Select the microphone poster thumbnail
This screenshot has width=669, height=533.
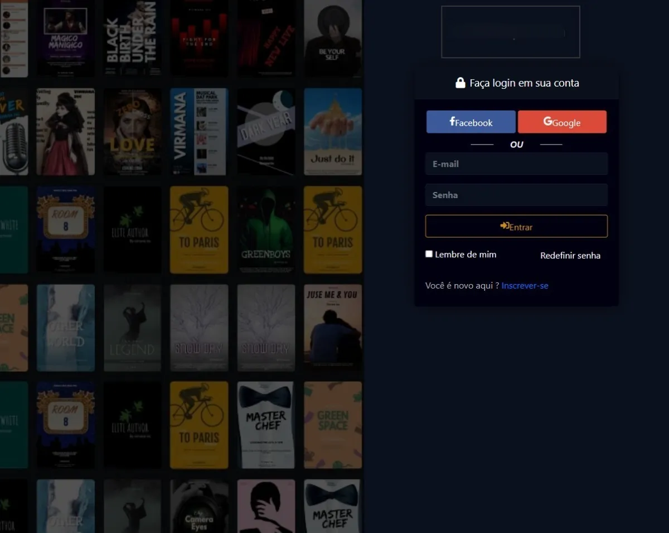pyautogui.click(x=14, y=132)
